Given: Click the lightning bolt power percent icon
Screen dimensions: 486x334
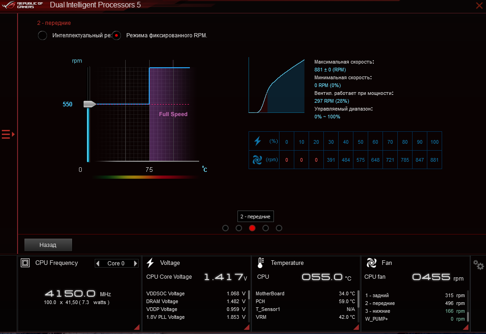Looking at the screenshot, I should (258, 141).
